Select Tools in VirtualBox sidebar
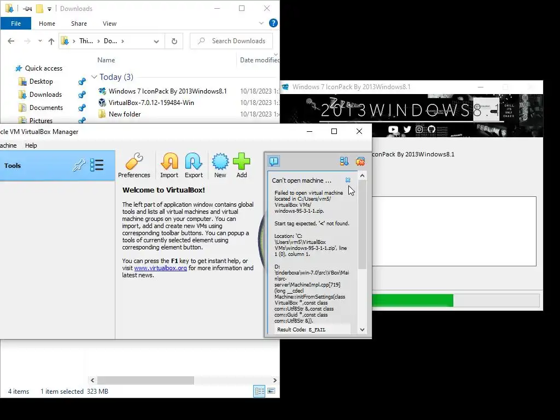Viewport: 560px width, 420px height. pos(57,165)
